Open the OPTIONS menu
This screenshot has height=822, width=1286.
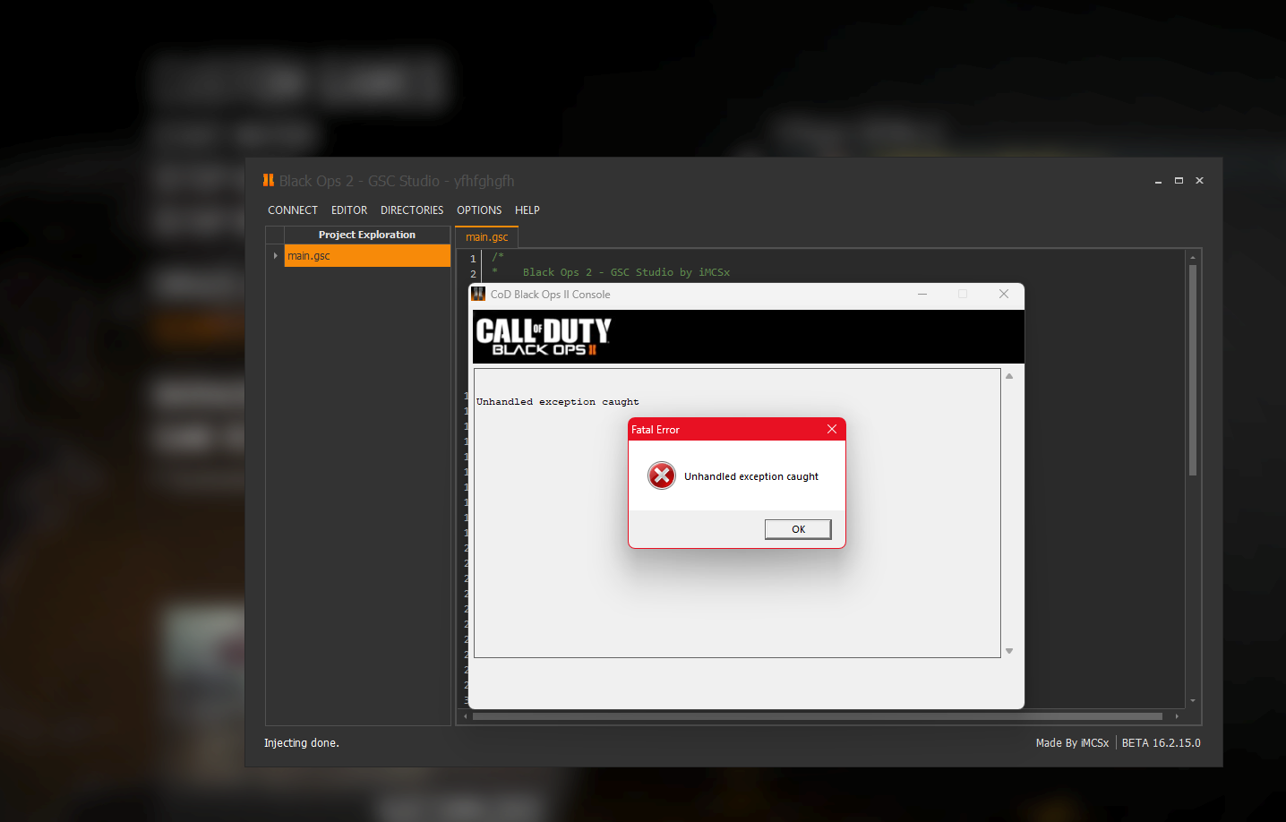pyautogui.click(x=479, y=210)
